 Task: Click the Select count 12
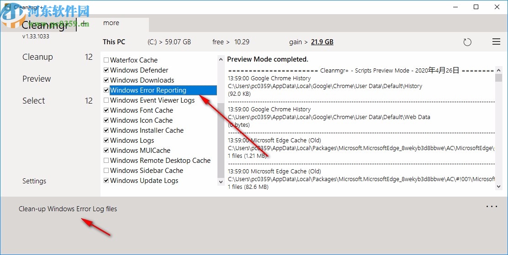coord(89,101)
